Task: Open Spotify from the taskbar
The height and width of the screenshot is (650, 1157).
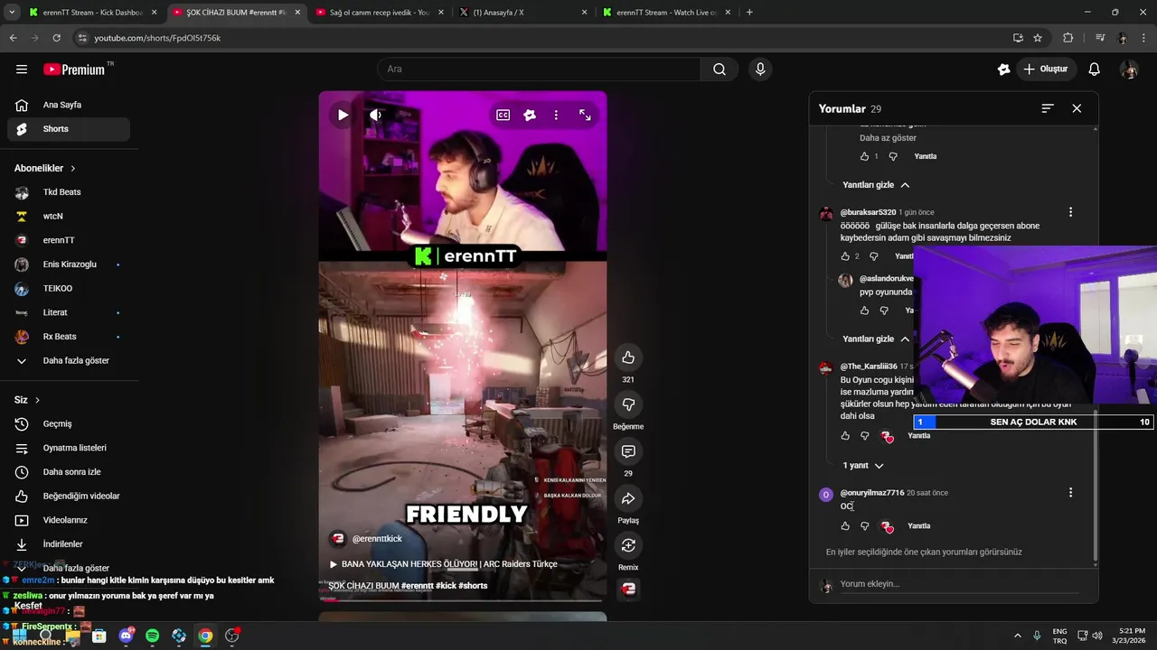Action: pos(152,636)
